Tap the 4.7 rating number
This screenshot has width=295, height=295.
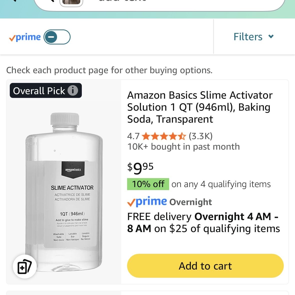133,136
